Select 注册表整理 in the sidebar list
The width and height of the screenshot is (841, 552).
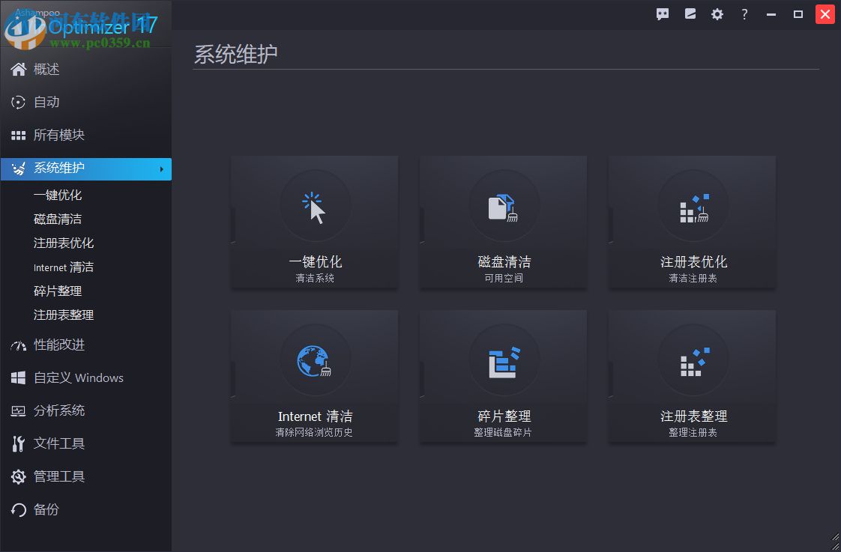[67, 315]
